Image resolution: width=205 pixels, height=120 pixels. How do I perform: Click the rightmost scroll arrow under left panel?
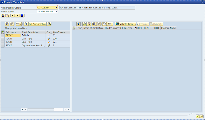(68, 109)
